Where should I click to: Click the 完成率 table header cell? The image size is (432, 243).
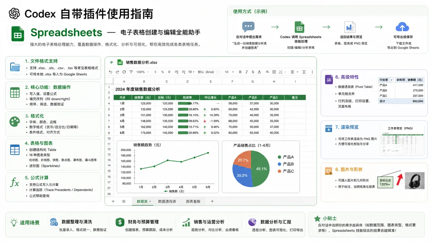point(188,98)
